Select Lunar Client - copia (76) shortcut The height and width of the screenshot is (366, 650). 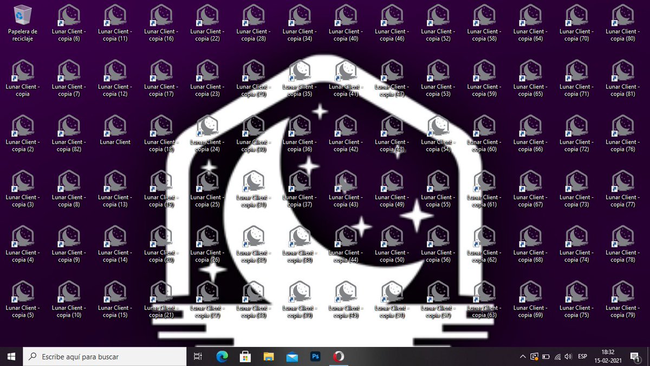623,134
